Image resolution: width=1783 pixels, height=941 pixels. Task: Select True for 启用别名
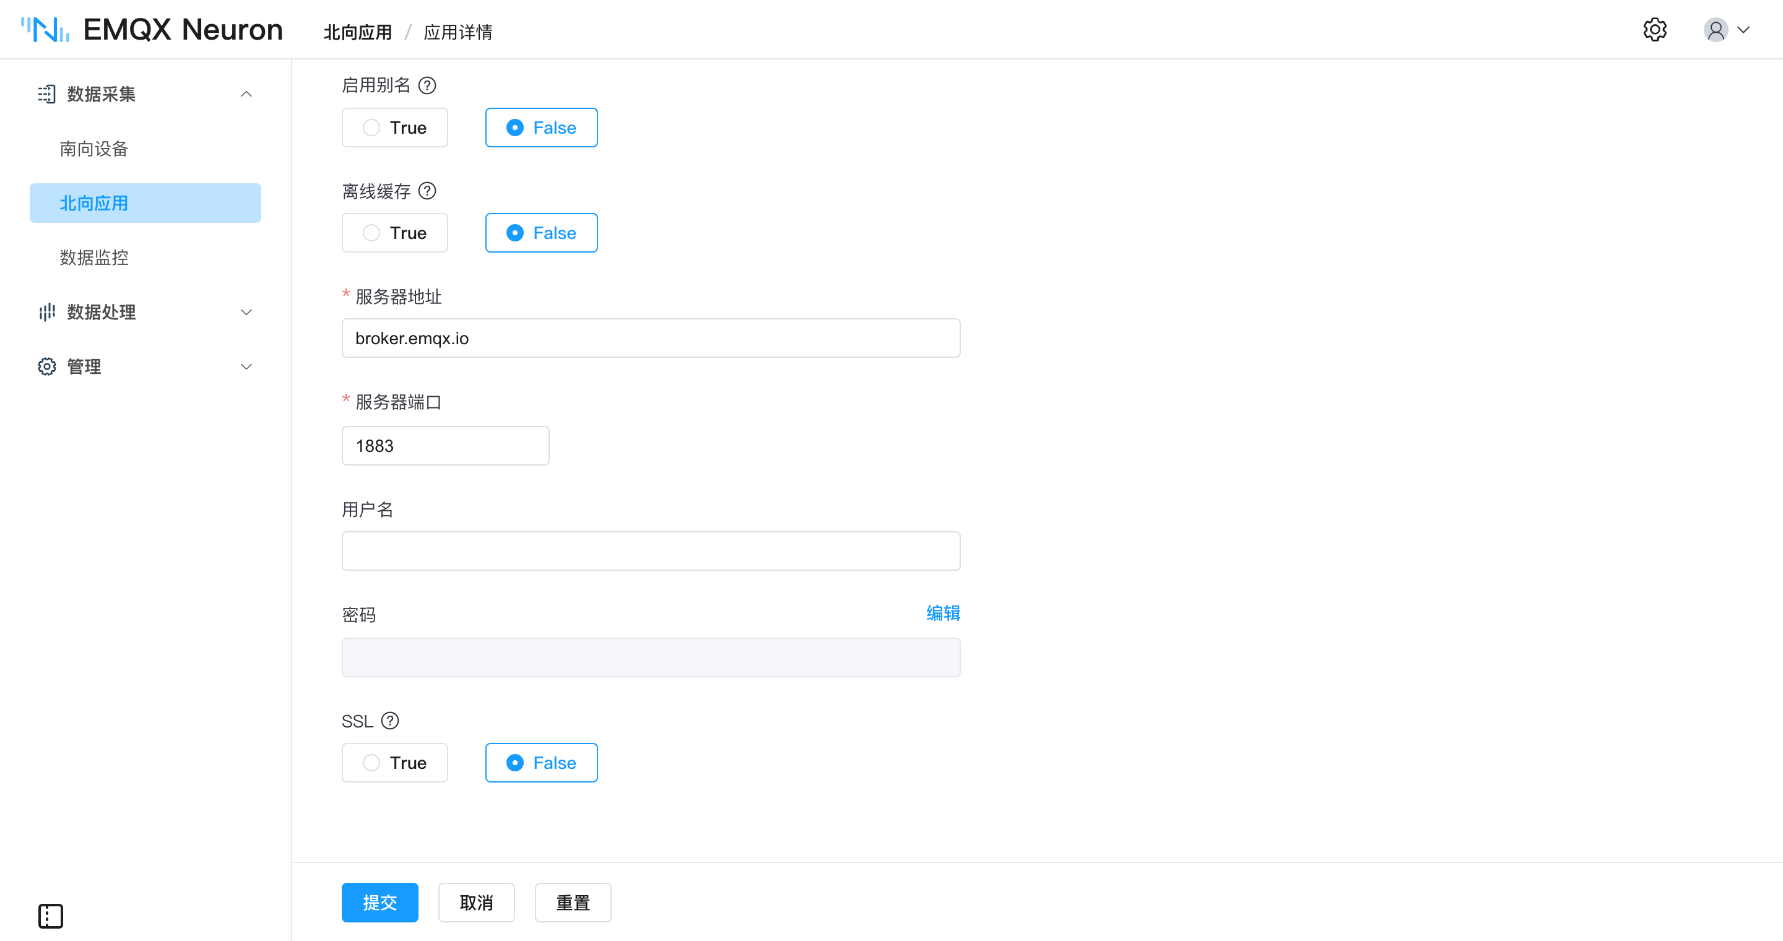point(394,128)
